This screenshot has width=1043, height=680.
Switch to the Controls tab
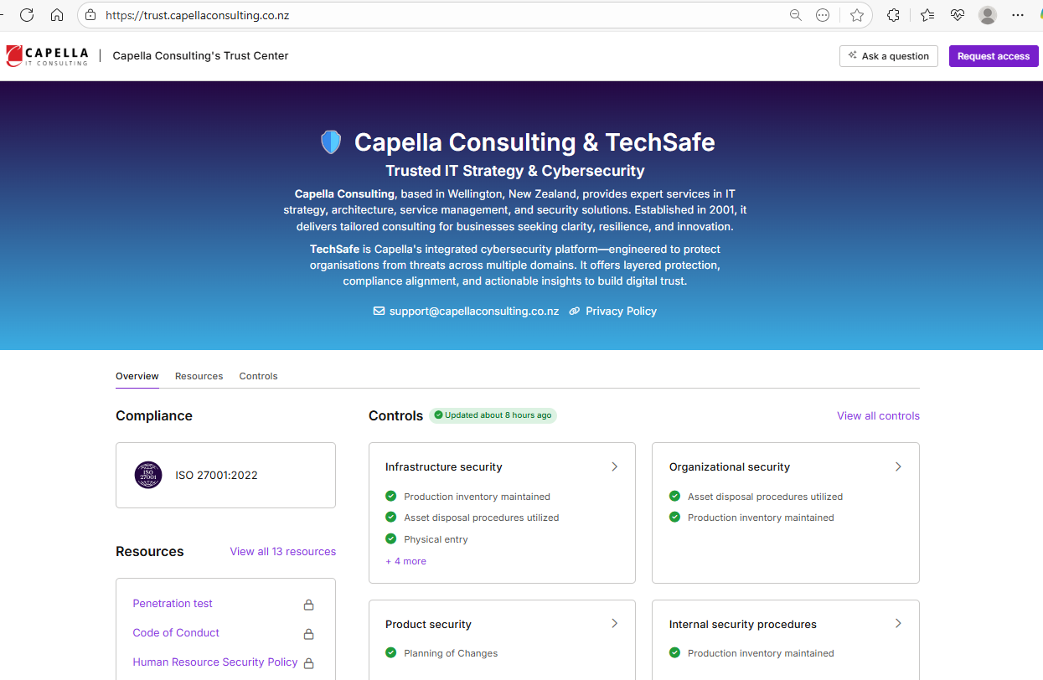pyautogui.click(x=258, y=376)
